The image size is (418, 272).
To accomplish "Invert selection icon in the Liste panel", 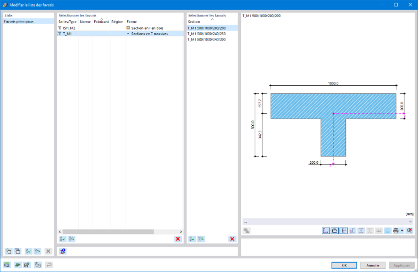I will [37, 251].
